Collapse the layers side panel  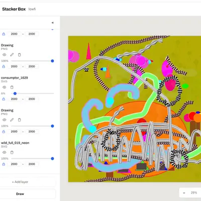pyautogui.click(x=52, y=23)
